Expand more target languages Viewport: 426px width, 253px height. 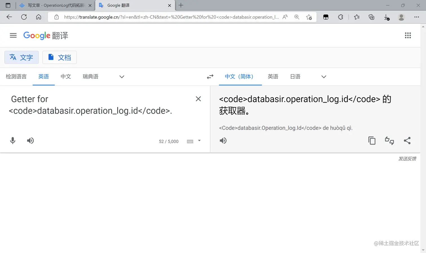[324, 77]
